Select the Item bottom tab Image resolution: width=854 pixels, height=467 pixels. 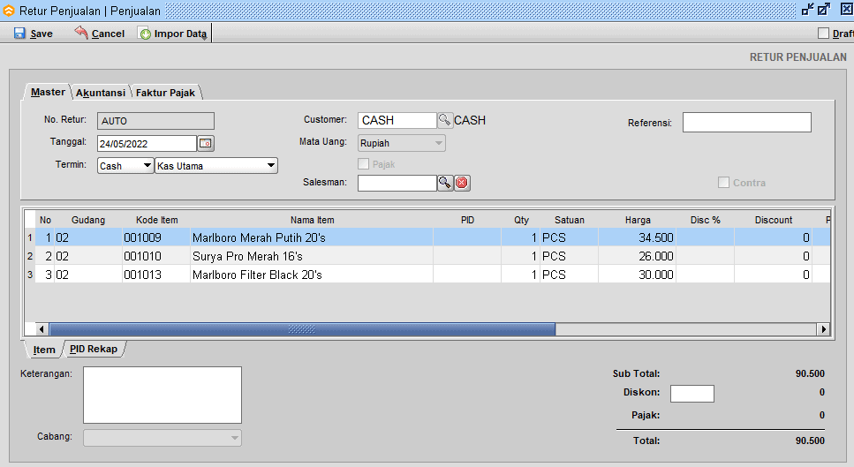coord(44,350)
